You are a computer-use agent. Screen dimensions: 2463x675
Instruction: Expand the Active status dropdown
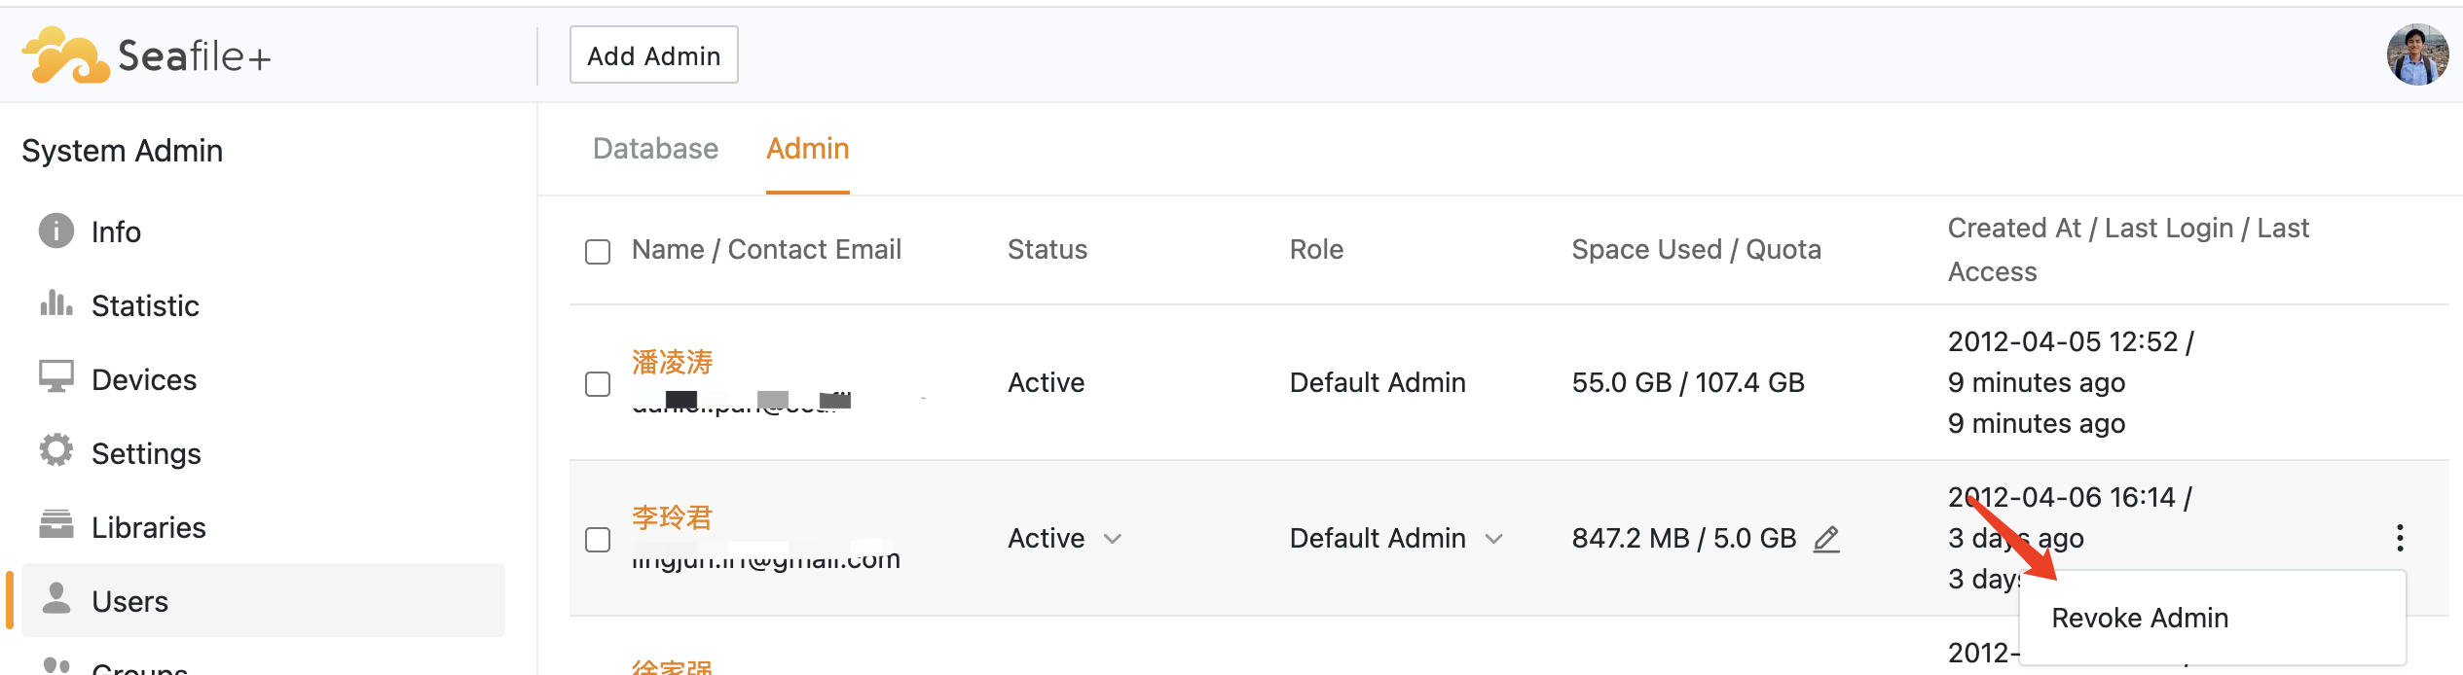tap(1113, 539)
